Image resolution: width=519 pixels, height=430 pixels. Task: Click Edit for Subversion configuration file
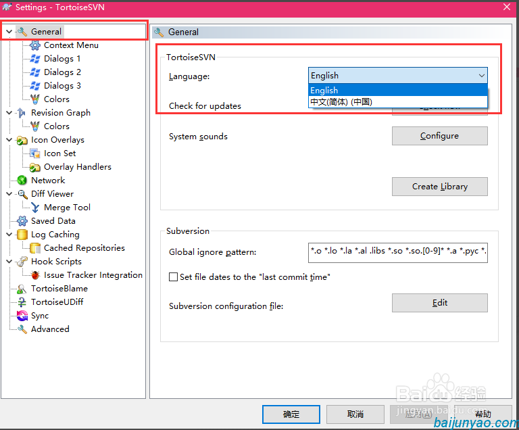tap(439, 303)
